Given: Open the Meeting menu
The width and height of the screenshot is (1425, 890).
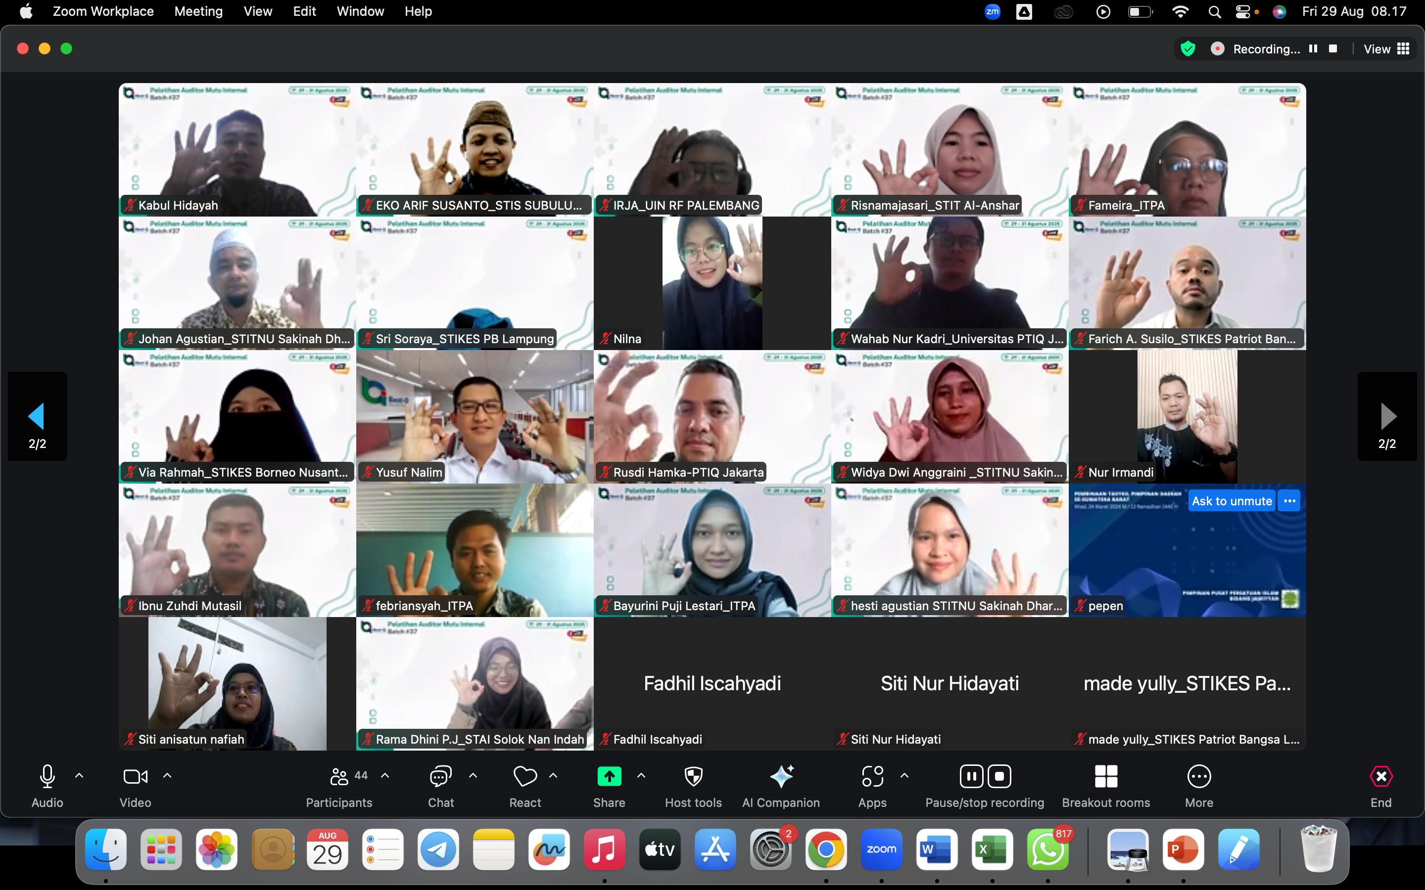Looking at the screenshot, I should (198, 11).
